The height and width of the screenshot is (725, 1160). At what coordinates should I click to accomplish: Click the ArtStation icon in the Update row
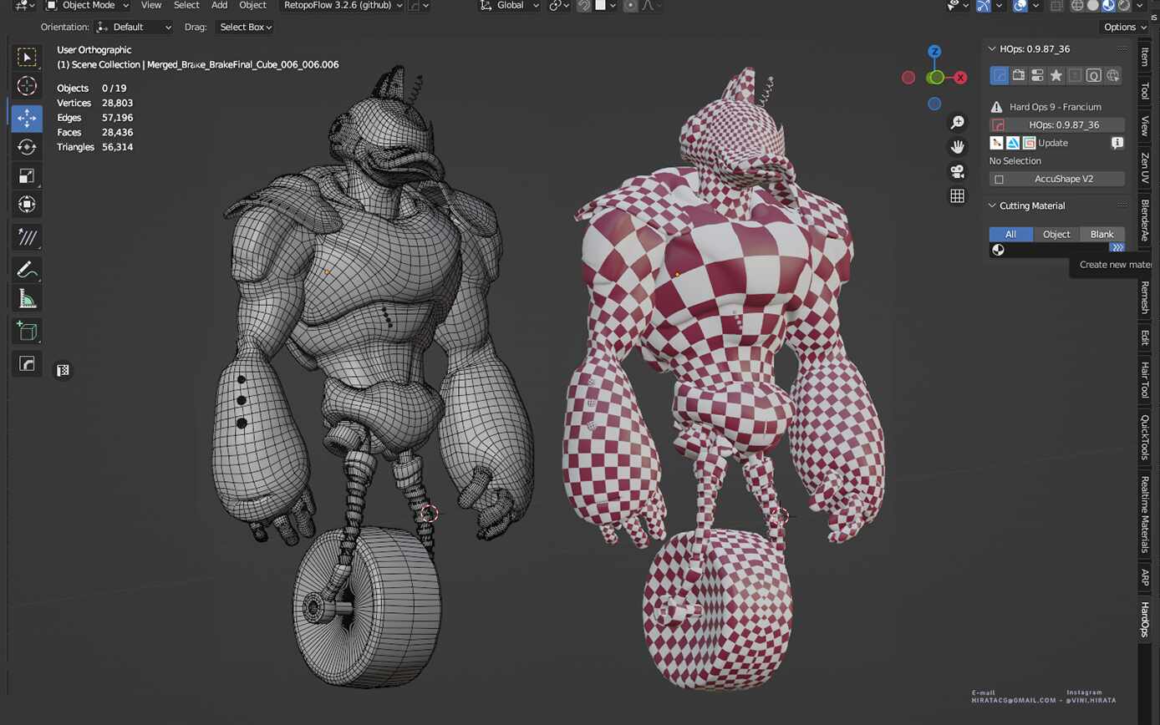pyautogui.click(x=1013, y=143)
